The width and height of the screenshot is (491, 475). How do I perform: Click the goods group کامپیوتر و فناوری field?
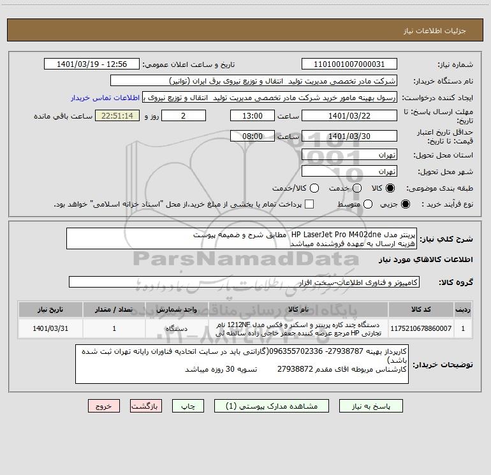[x=244, y=282]
